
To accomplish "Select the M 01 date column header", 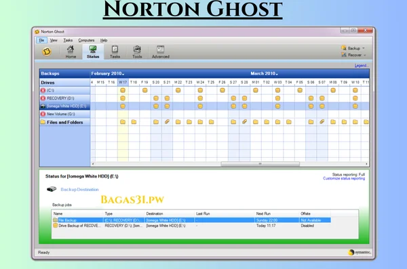I will click(x=256, y=82).
